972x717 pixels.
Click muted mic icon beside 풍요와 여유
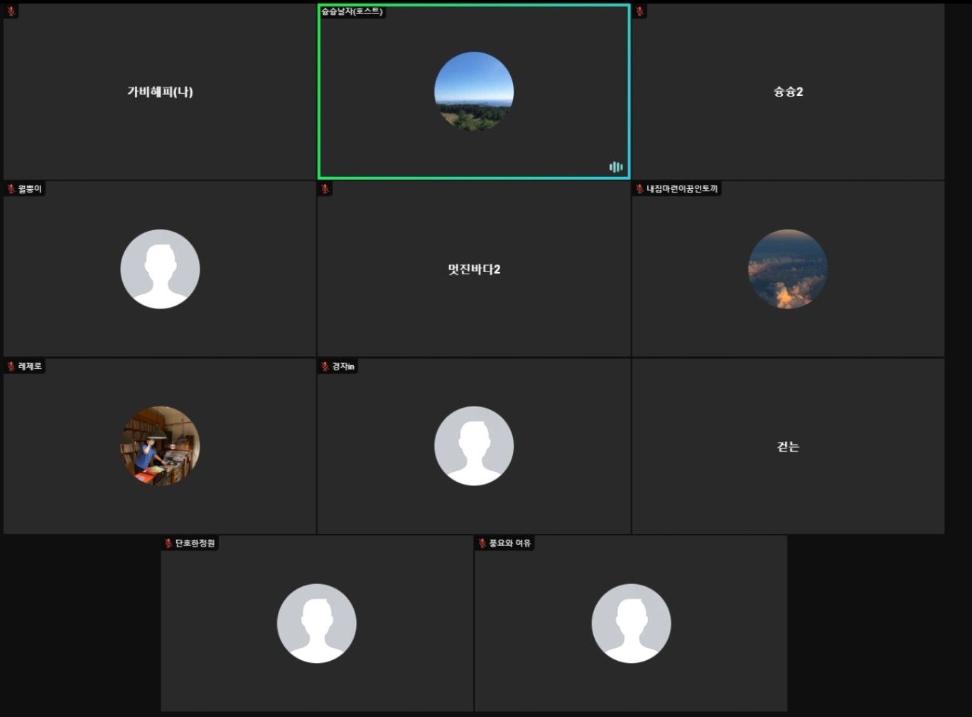(x=482, y=544)
